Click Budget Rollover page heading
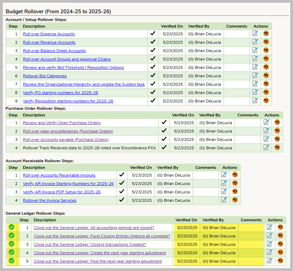The image size is (293, 271). click(58, 12)
